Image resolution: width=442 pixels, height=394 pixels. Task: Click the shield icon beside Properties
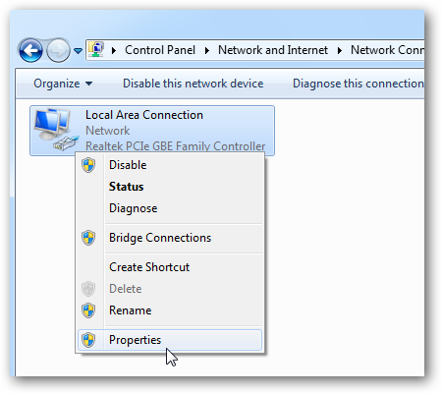(88, 340)
